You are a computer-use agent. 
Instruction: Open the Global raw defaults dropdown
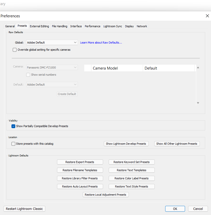(x=52, y=43)
